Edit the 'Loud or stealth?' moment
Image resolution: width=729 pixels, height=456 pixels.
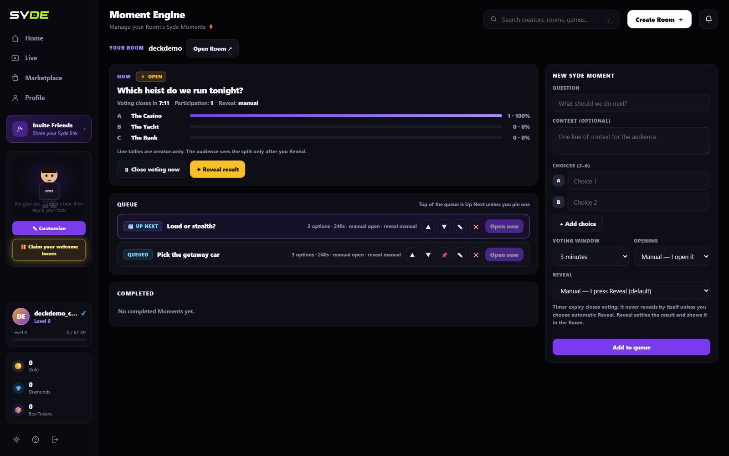[x=460, y=227]
